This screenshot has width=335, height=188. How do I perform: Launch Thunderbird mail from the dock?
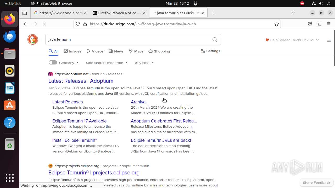coord(10,36)
